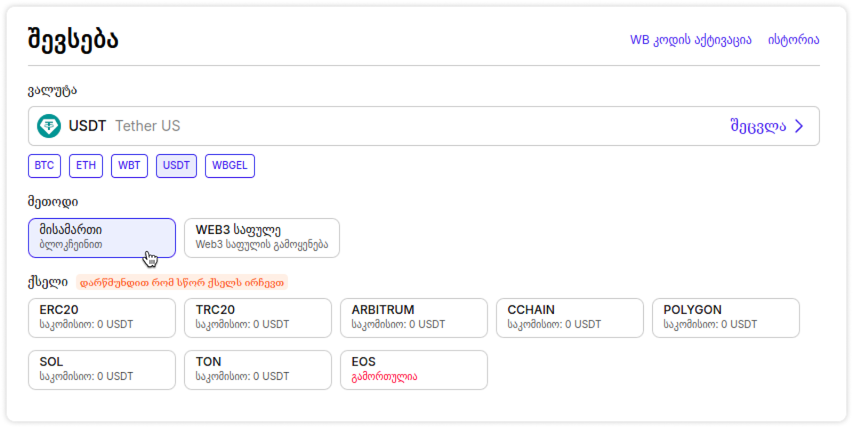Click the მეთოდი section label
853x428 pixels.
tap(53, 202)
